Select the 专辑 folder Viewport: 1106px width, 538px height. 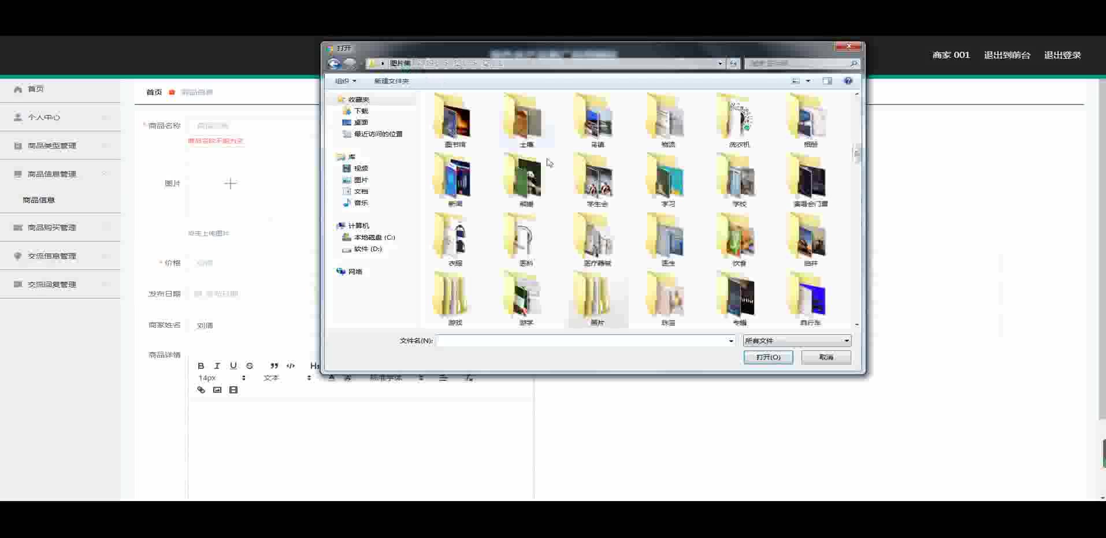(739, 299)
